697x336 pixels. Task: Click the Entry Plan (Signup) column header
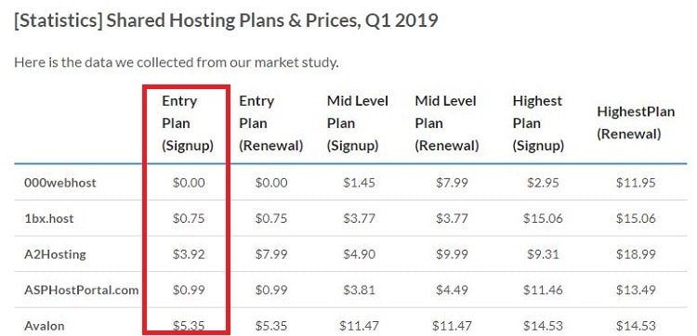(x=188, y=123)
